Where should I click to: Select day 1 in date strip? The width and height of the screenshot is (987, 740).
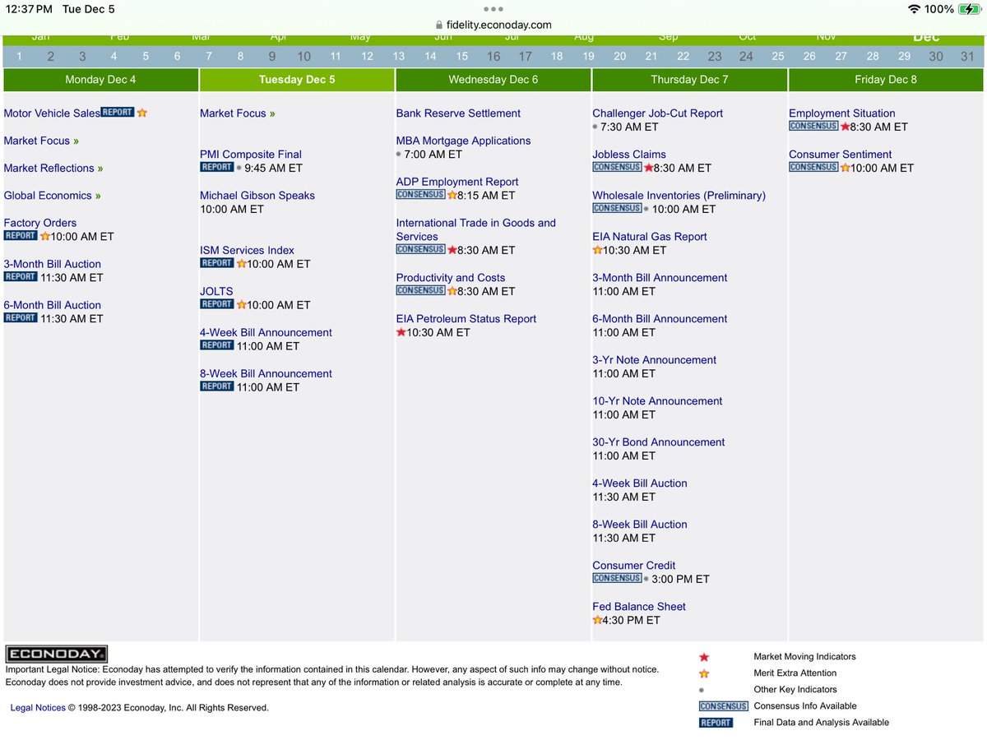(x=19, y=57)
